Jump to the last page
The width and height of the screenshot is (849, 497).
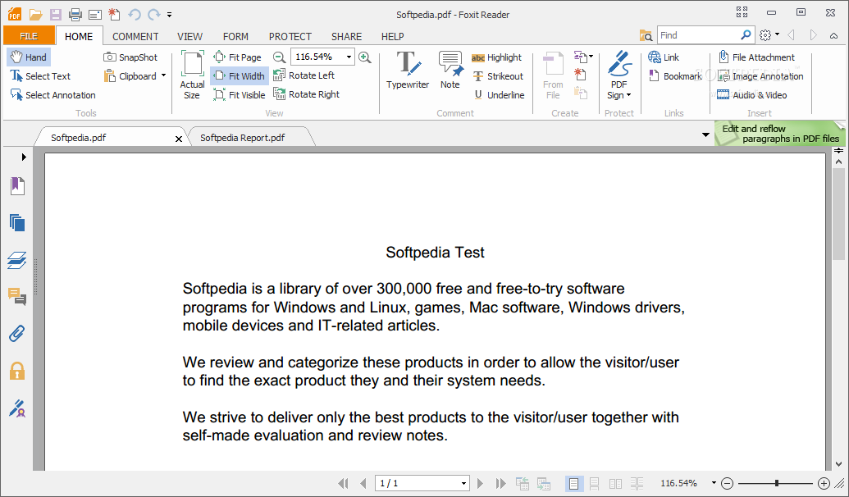(501, 483)
